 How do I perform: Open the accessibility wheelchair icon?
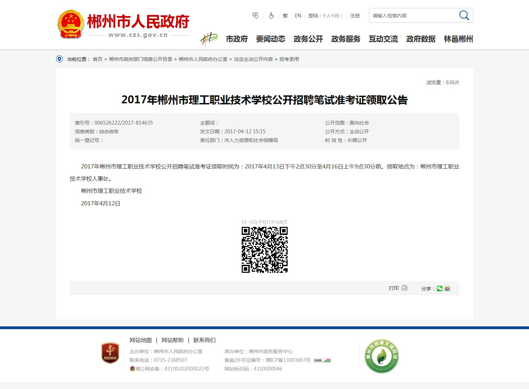[x=271, y=16]
